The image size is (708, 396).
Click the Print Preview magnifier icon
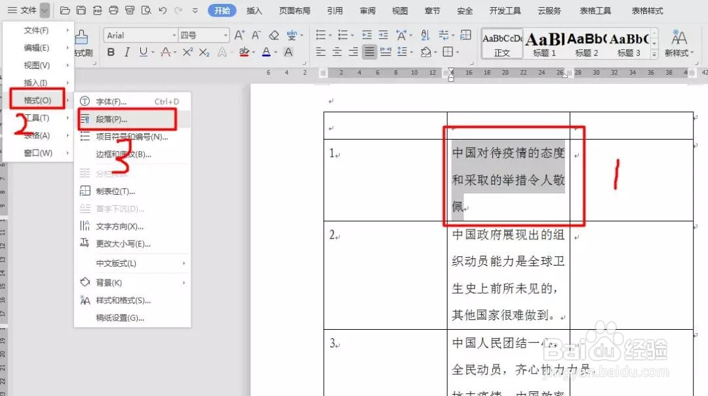(x=146, y=10)
